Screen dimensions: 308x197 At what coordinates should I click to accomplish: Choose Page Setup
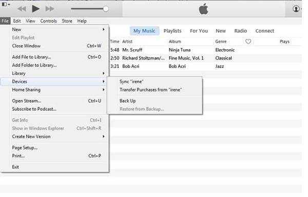(54, 148)
